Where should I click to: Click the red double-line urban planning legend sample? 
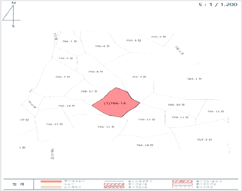coord(51,187)
